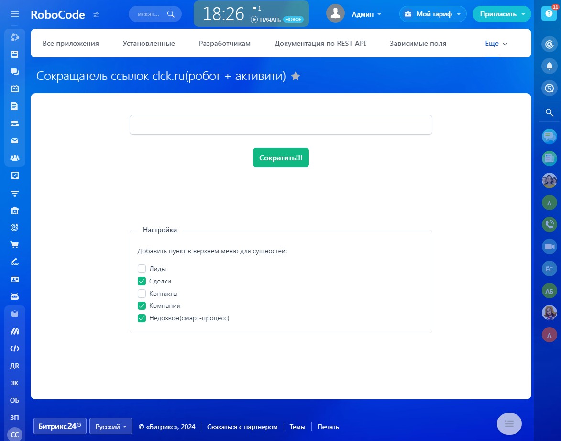
Task: Switch to Все приложения tab
Action: 71,44
